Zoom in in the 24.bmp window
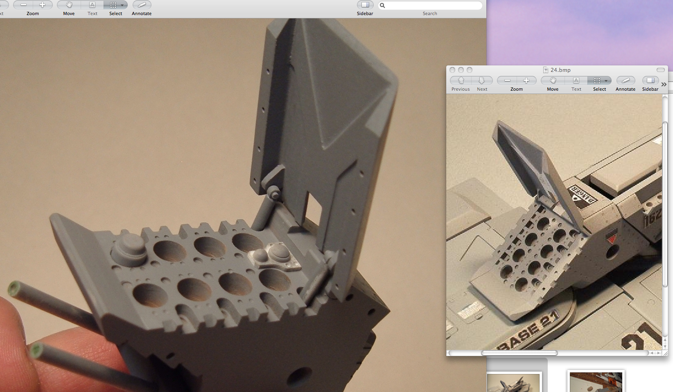The width and height of the screenshot is (673, 392). coord(526,81)
